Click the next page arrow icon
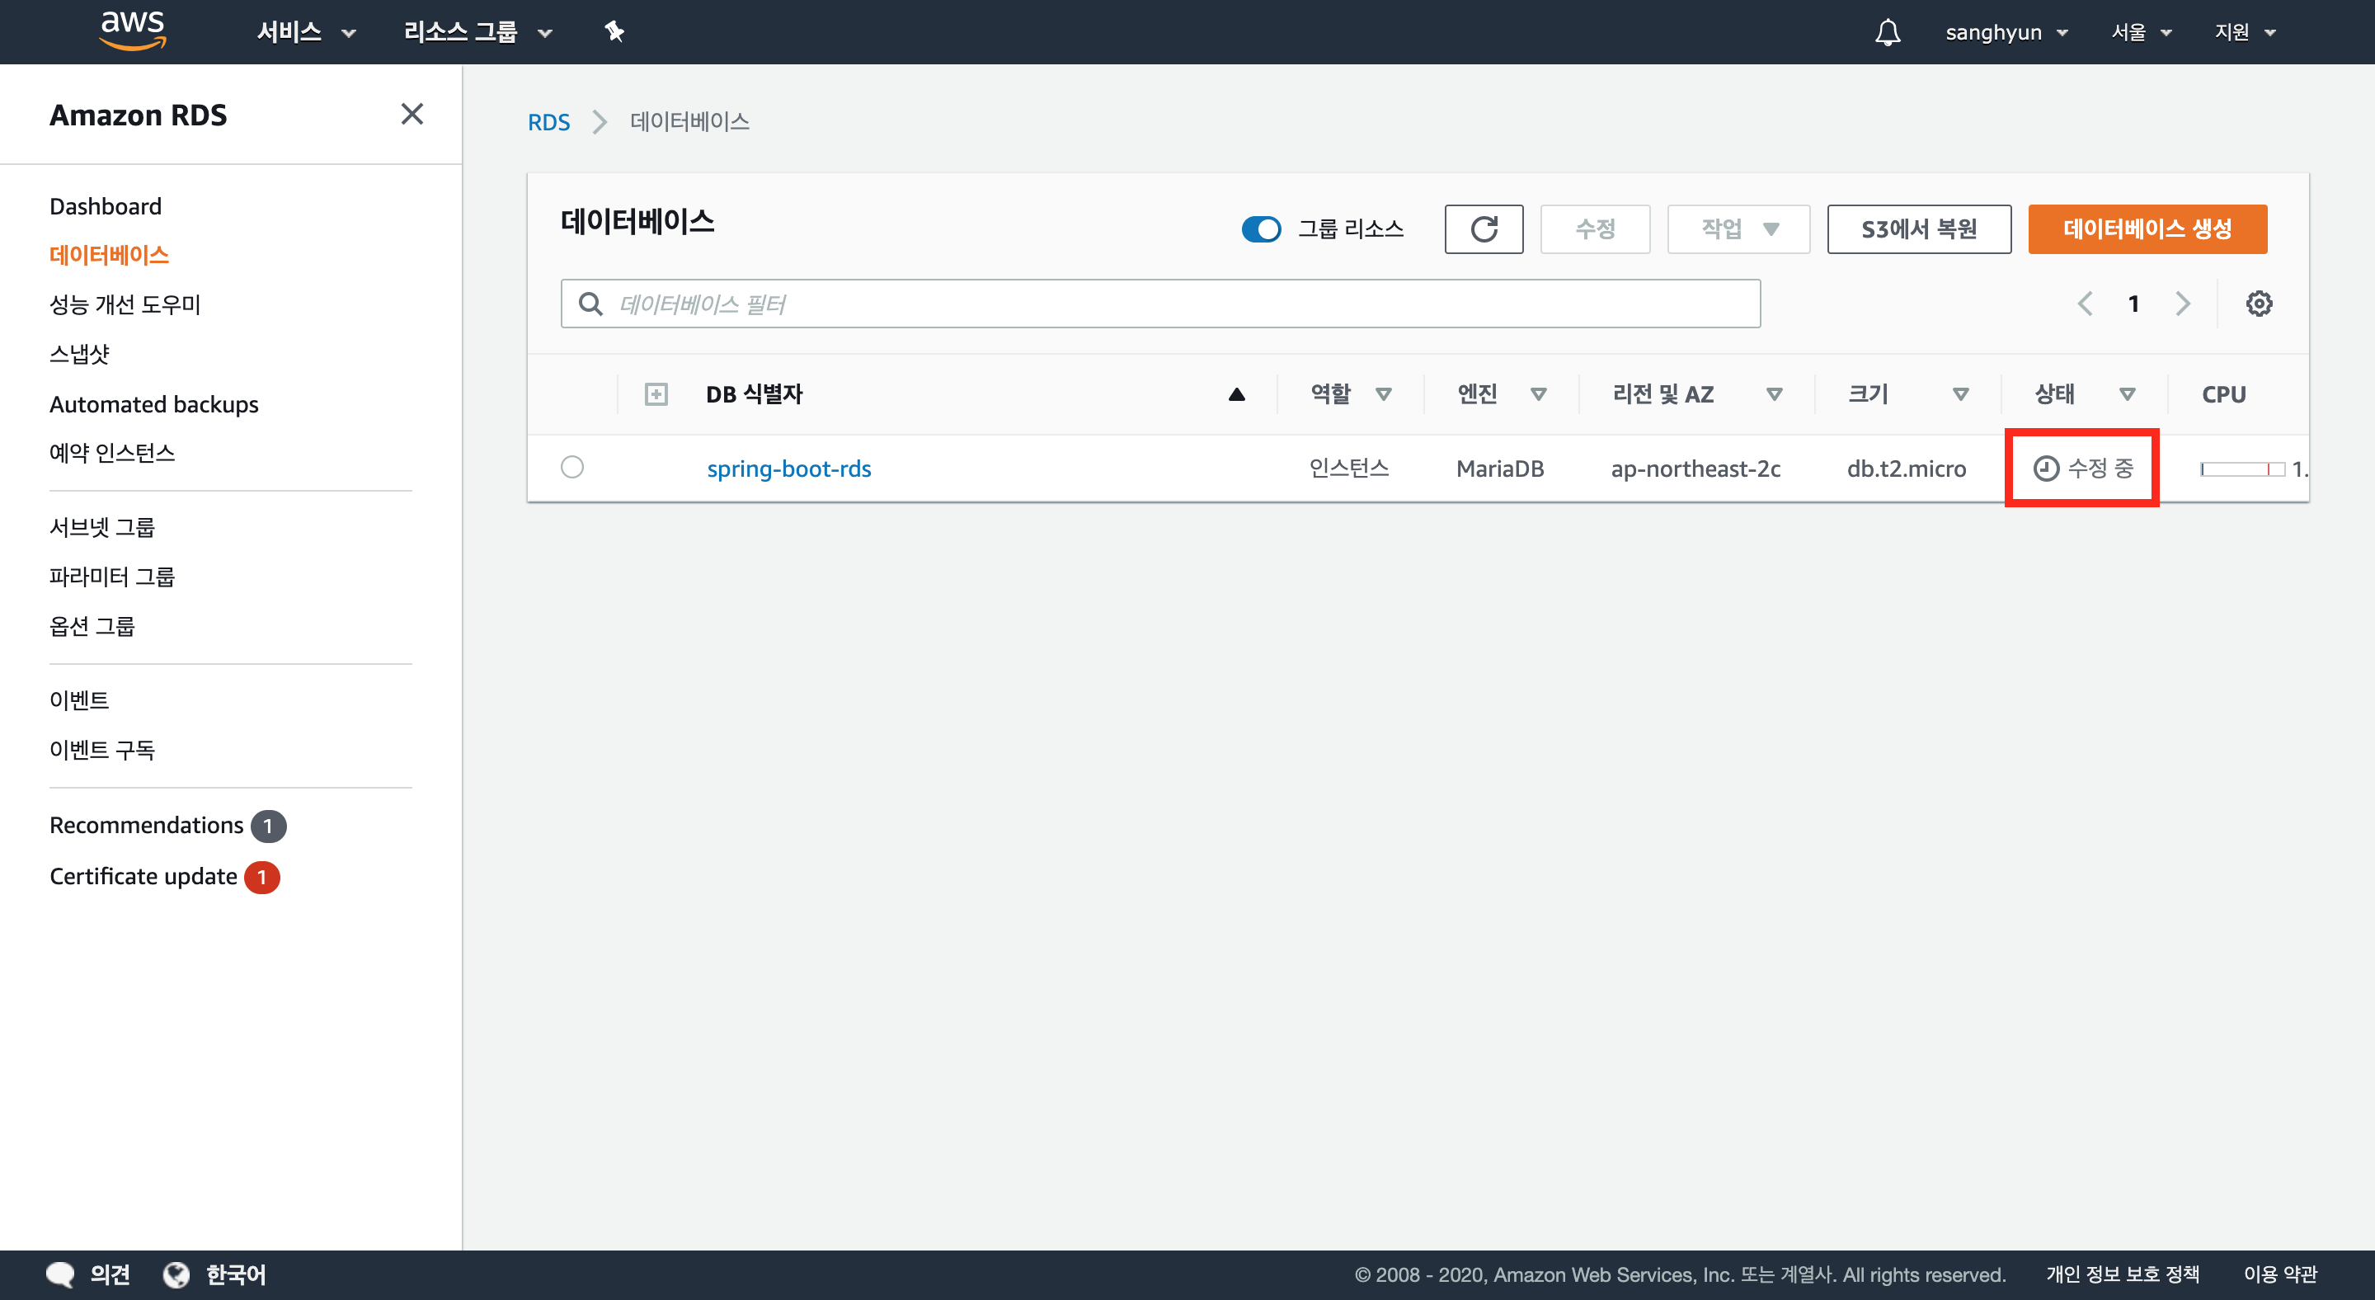 [x=2182, y=304]
